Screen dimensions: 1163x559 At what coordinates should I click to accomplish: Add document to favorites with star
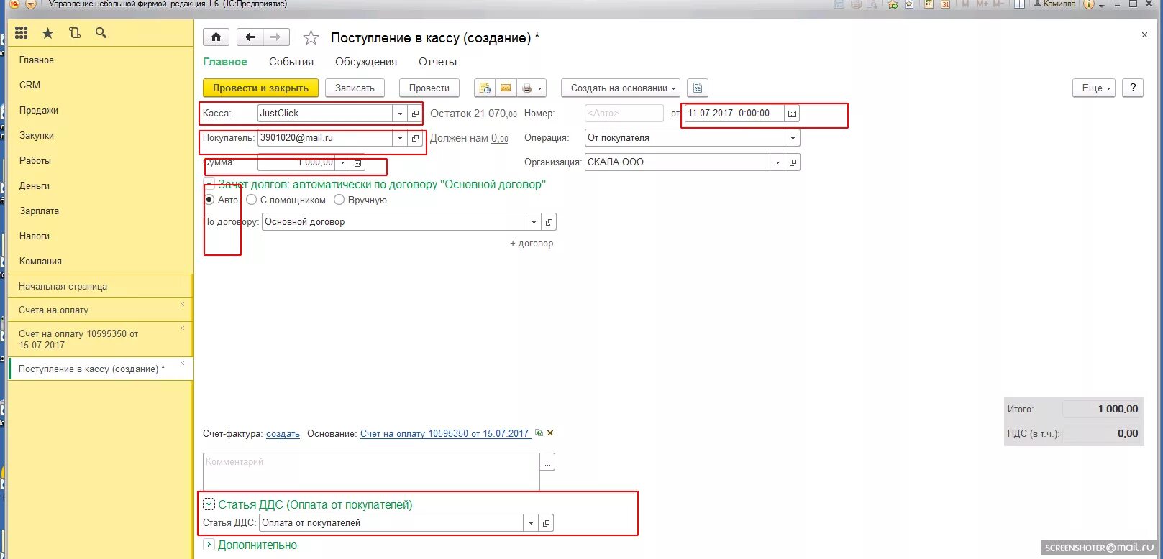pos(311,37)
